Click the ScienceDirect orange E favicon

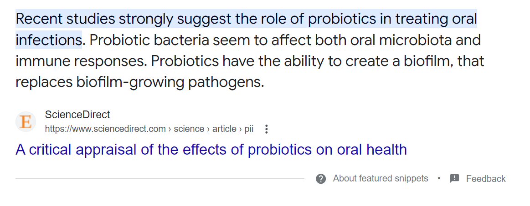click(26, 122)
